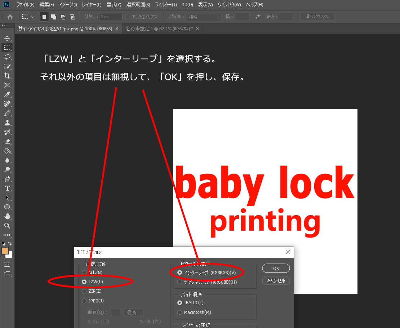Choose JPEG image compression

click(x=84, y=301)
